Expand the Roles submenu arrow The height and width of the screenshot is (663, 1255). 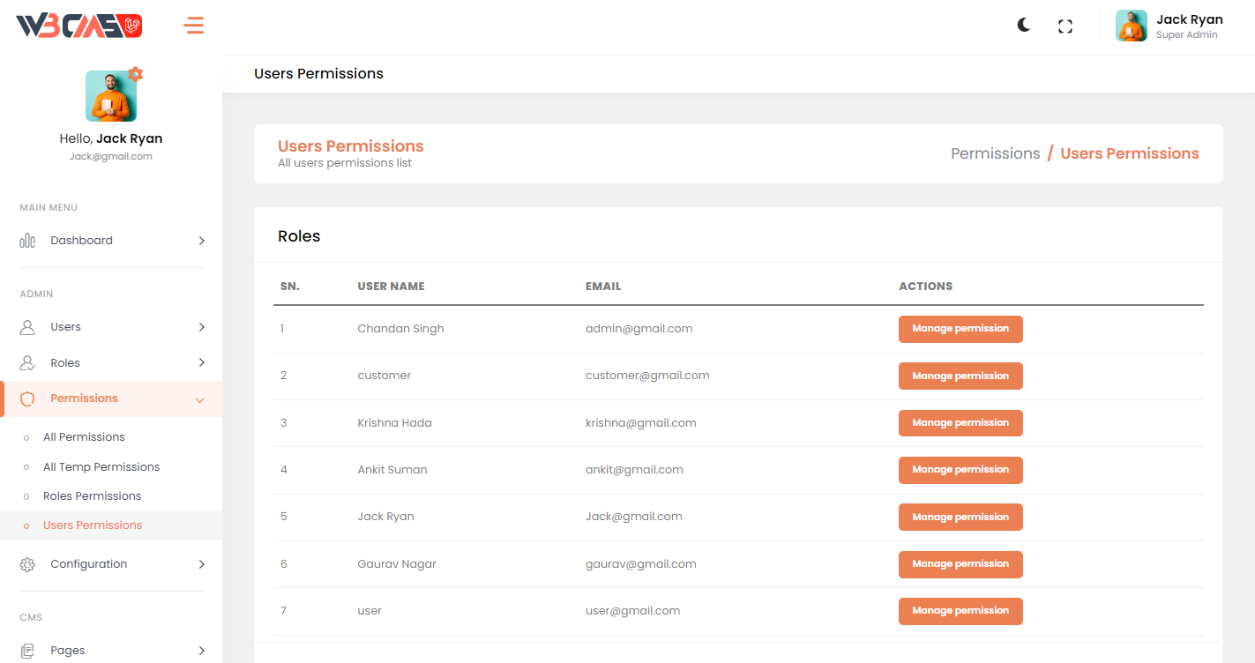(x=201, y=362)
